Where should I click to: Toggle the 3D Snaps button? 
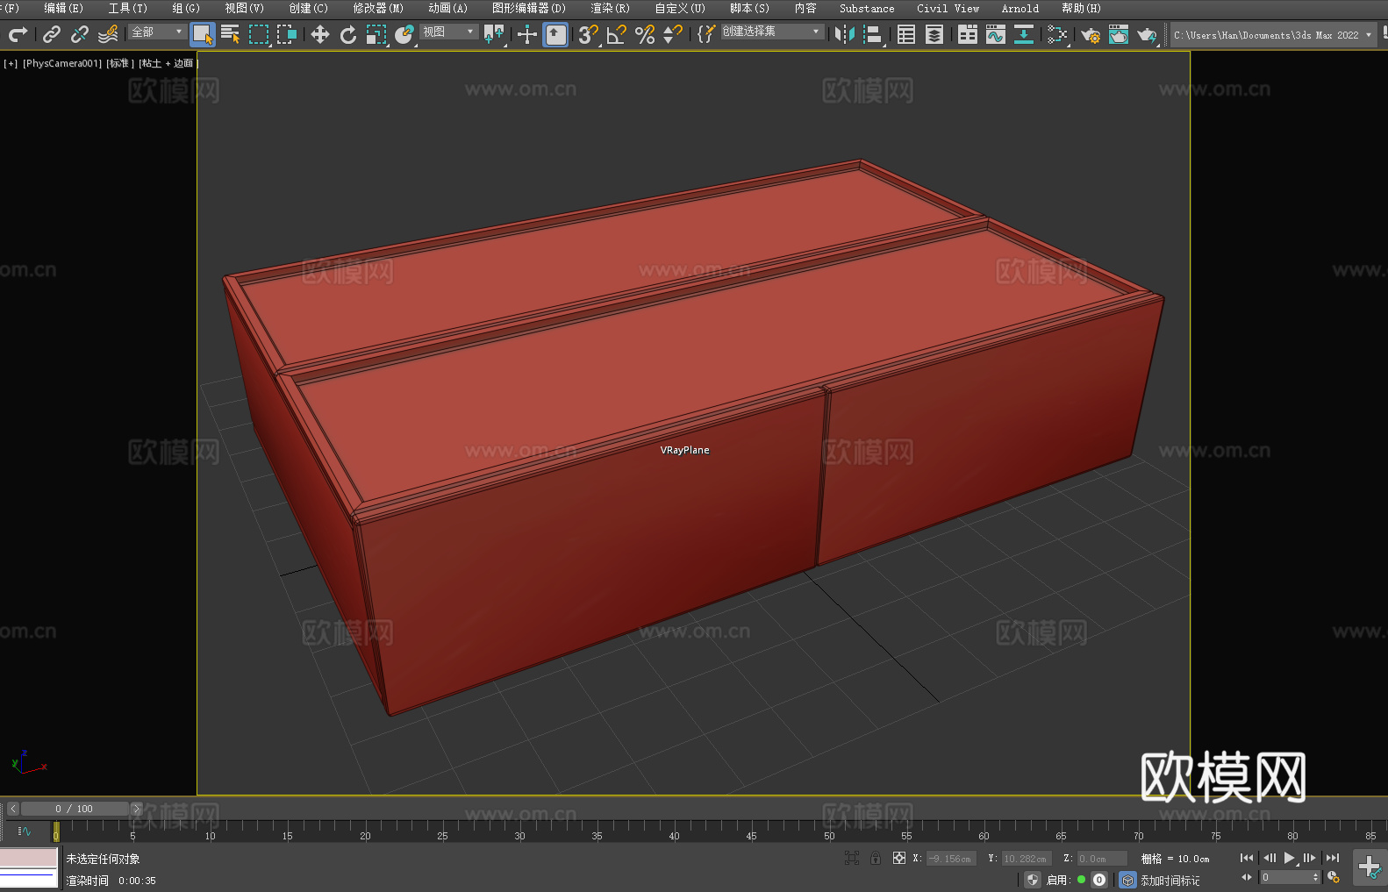pos(588,34)
